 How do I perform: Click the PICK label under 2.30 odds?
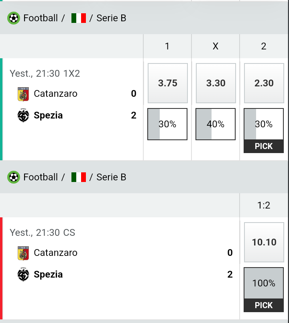tap(264, 146)
